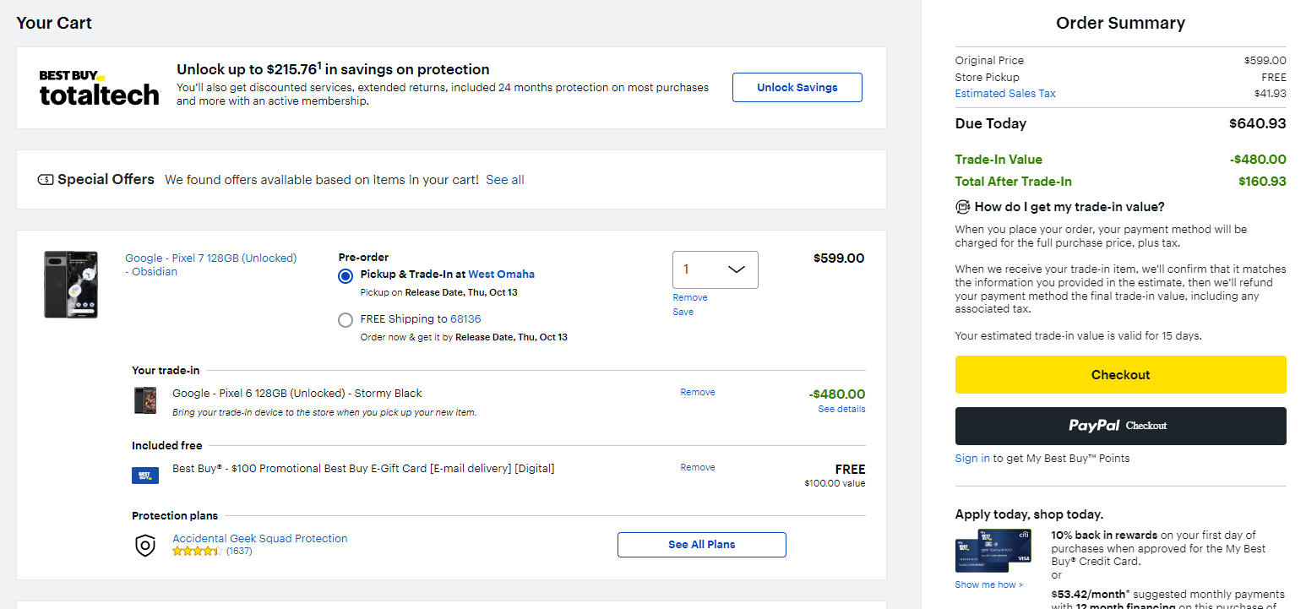Screen dimensions: 1306x609
Task: Click the trade-in circular arrows icon
Action: (x=962, y=207)
